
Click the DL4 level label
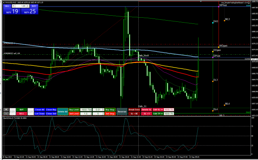pyautogui.click(x=215, y=109)
